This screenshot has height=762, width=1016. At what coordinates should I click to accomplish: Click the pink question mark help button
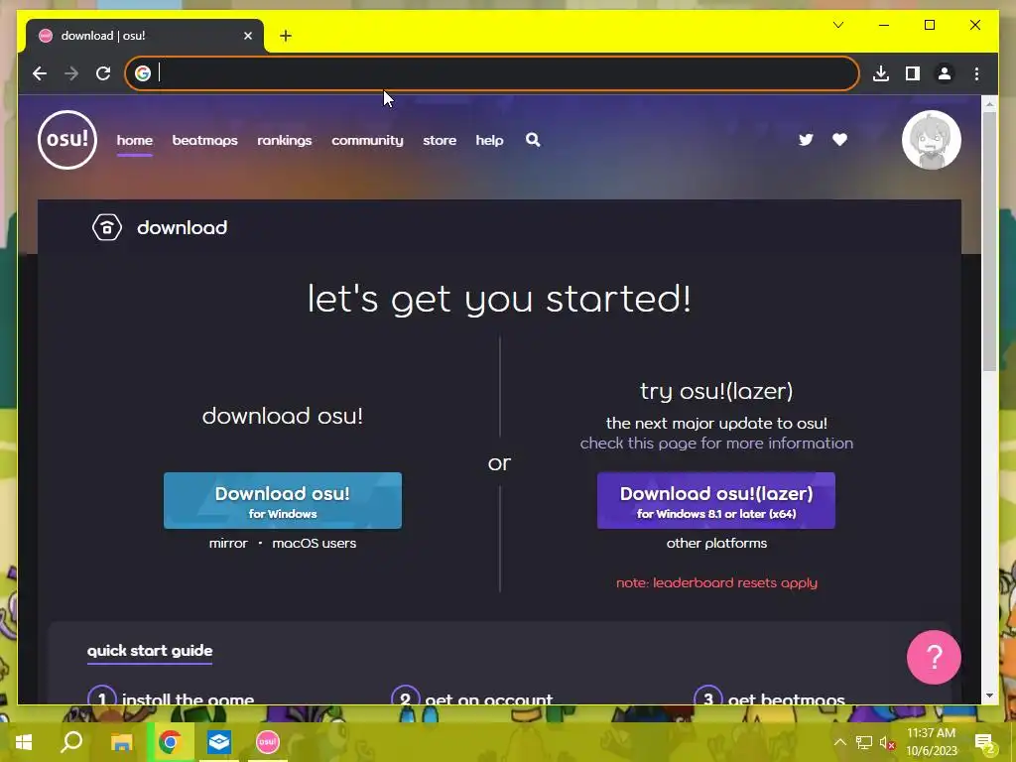pos(934,657)
